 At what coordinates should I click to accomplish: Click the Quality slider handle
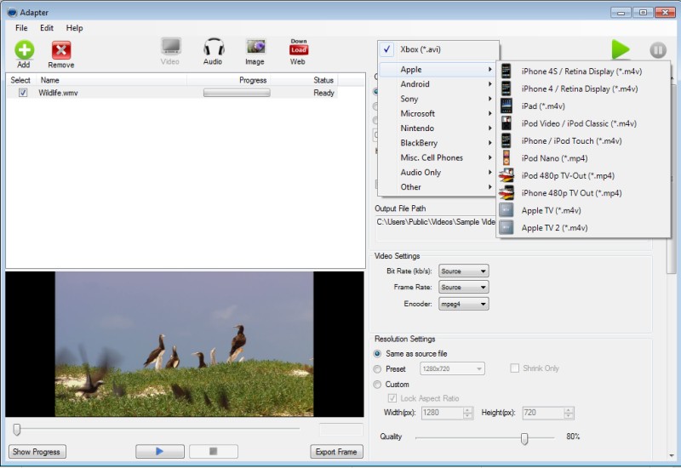point(524,437)
